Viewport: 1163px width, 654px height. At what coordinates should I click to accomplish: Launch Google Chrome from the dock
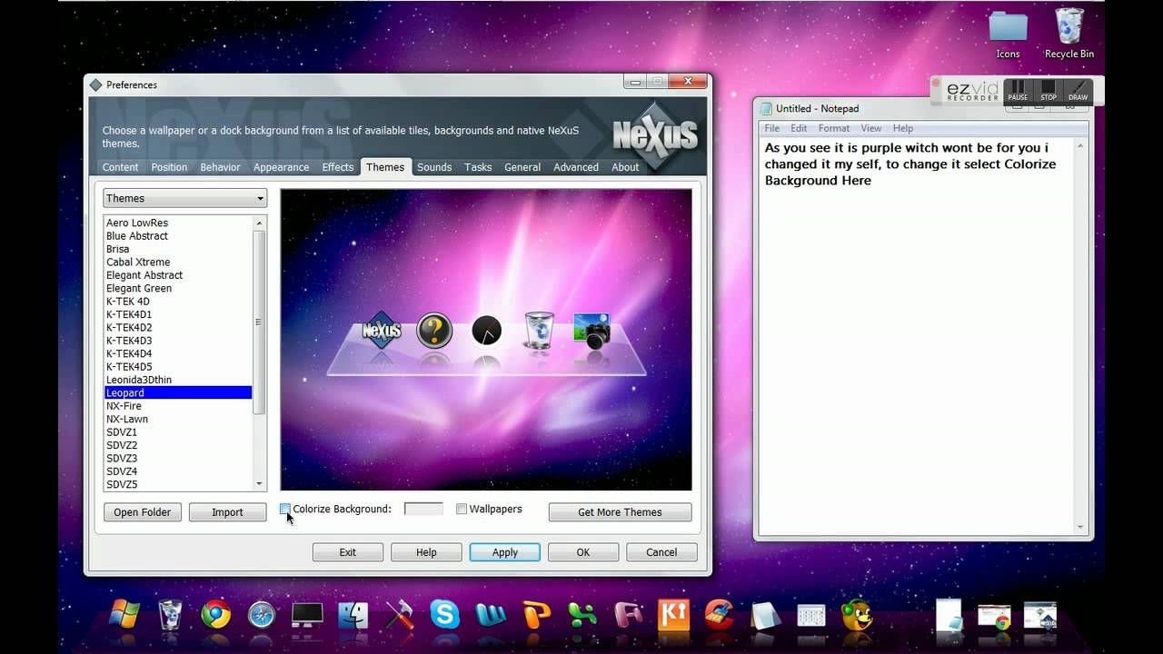click(215, 615)
